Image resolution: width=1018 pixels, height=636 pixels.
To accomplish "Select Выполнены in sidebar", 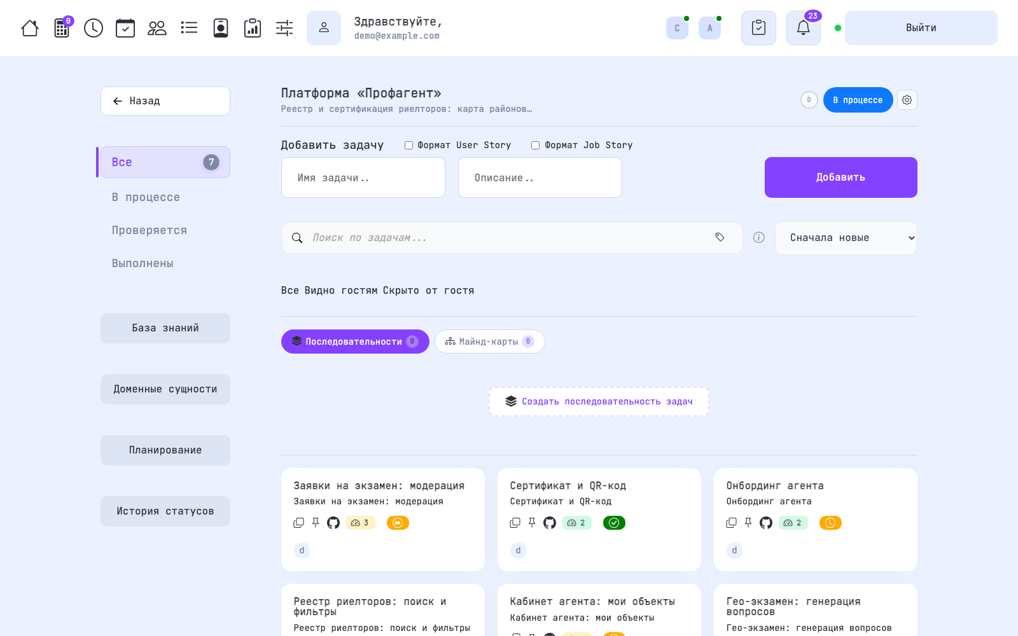I will 143,263.
